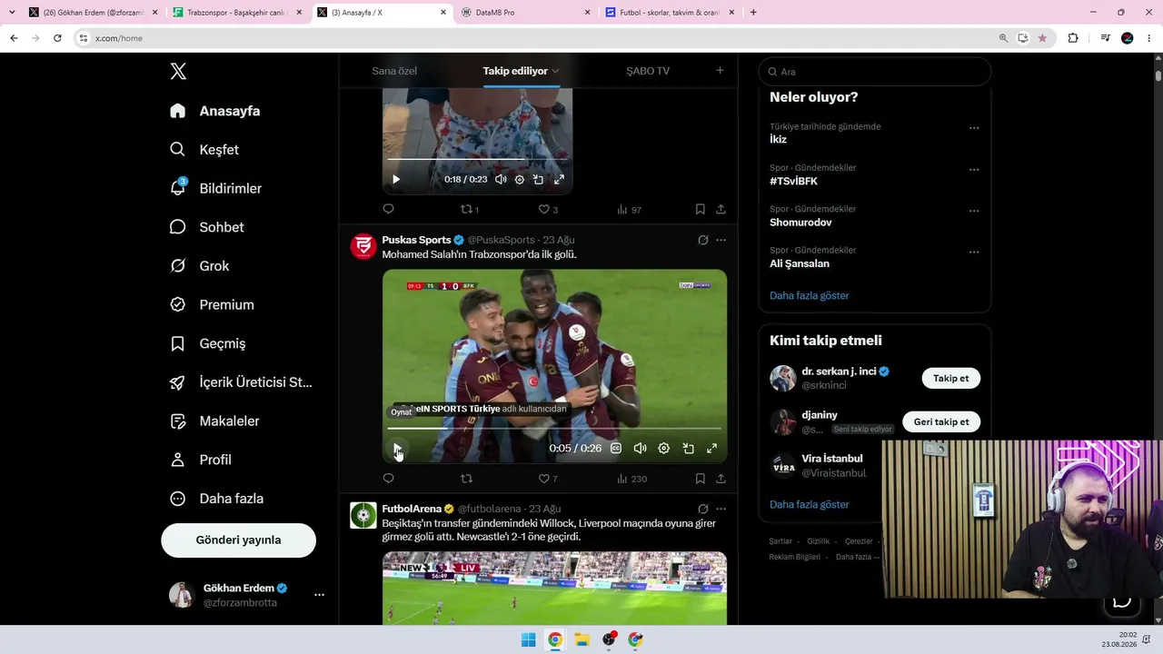Open the Vira İstanbul suggested account
Viewport: 1163px width, 654px height.
(x=831, y=459)
